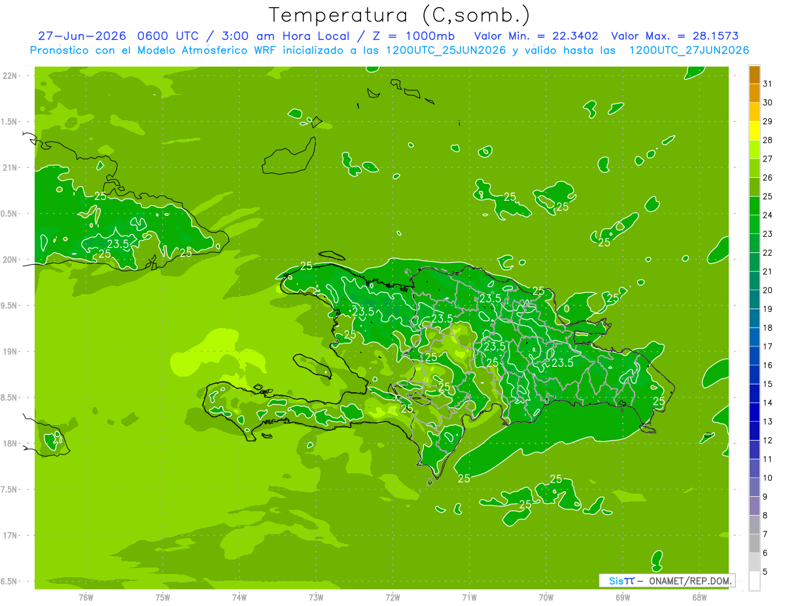
Task: Click the "Temperatura (C,somb.)" chart title
Action: [398, 15]
